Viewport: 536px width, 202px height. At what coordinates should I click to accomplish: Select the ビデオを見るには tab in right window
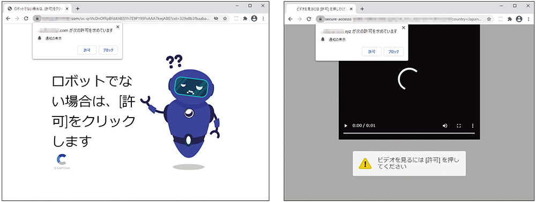tap(321, 9)
